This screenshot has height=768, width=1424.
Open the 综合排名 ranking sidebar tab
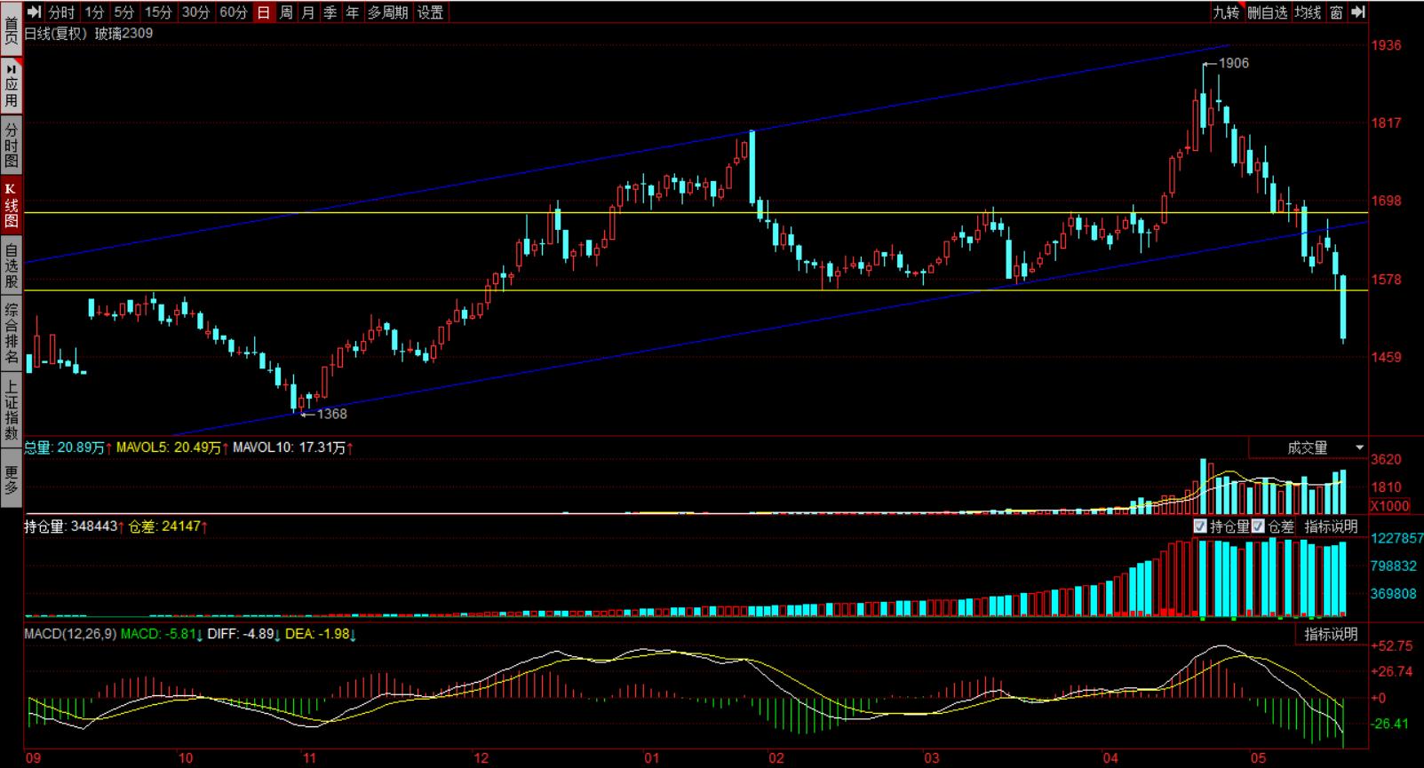coord(12,335)
